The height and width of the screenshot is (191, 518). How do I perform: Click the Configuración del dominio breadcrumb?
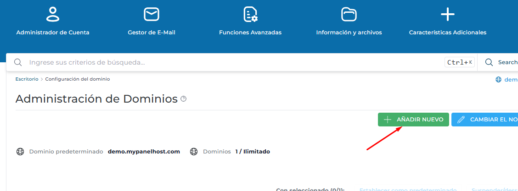pyautogui.click(x=77, y=79)
